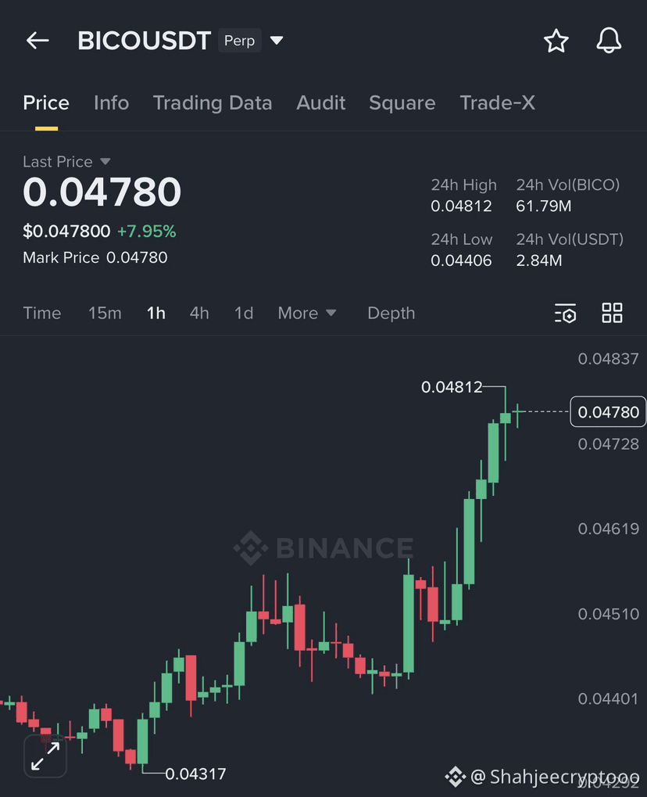Select the 1d candle interval
This screenshot has height=797, width=647.
pos(243,313)
